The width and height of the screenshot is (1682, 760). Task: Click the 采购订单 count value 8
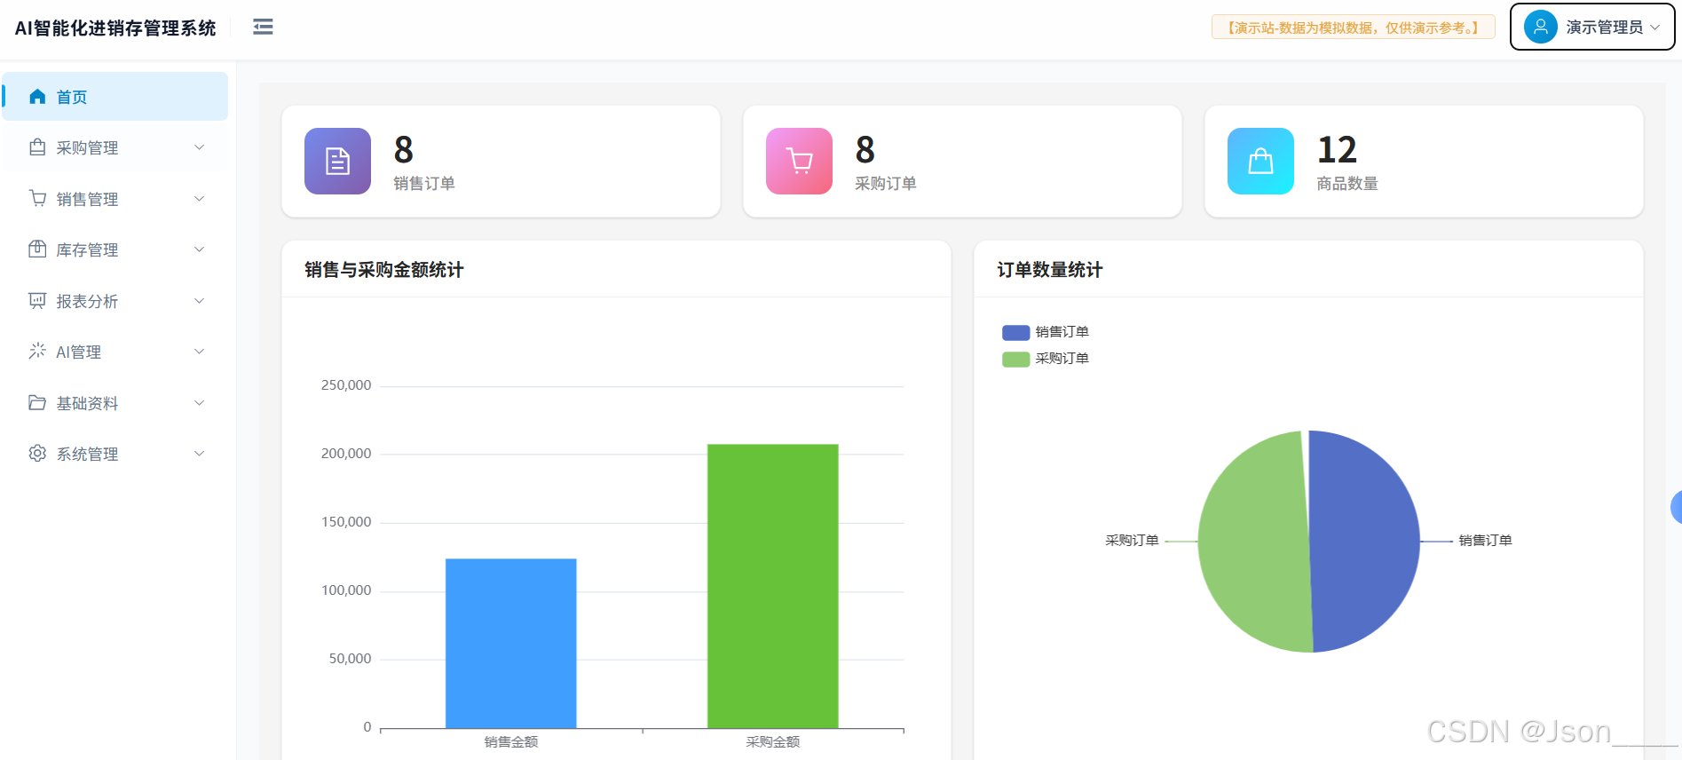pyautogui.click(x=865, y=150)
